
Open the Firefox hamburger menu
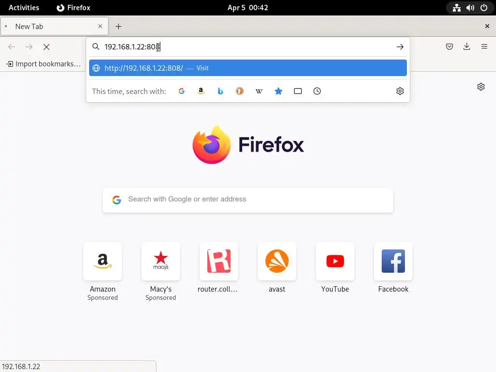pos(484,47)
